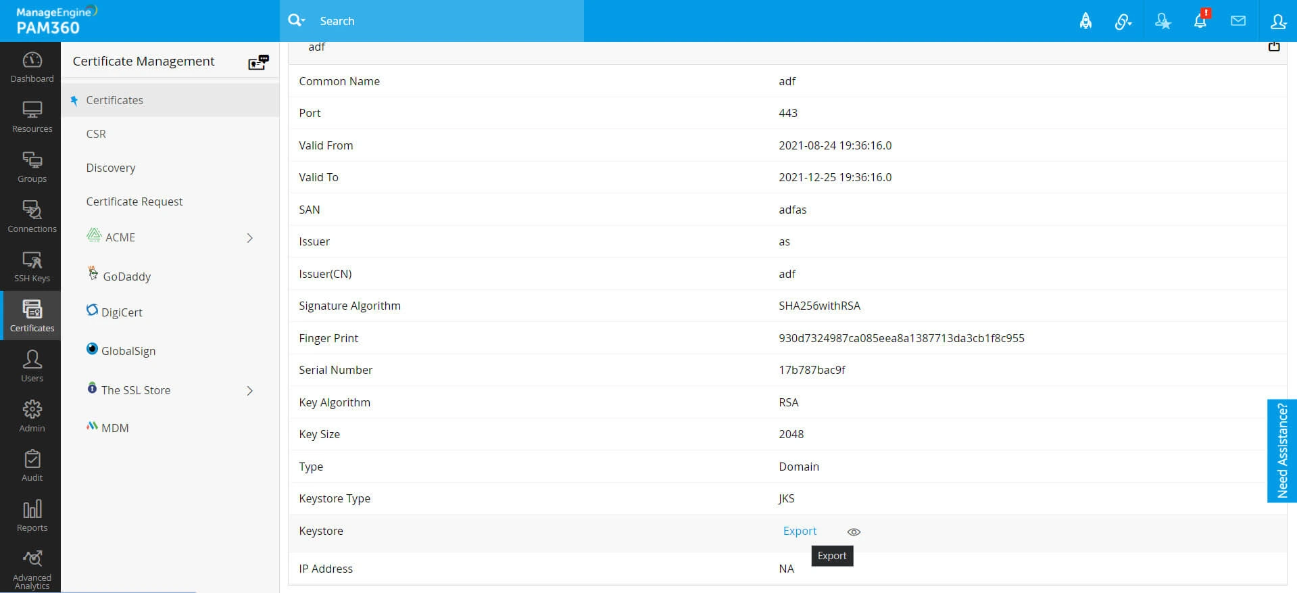Open the Need Assistance side tab
The width and height of the screenshot is (1297, 593).
(1282, 450)
